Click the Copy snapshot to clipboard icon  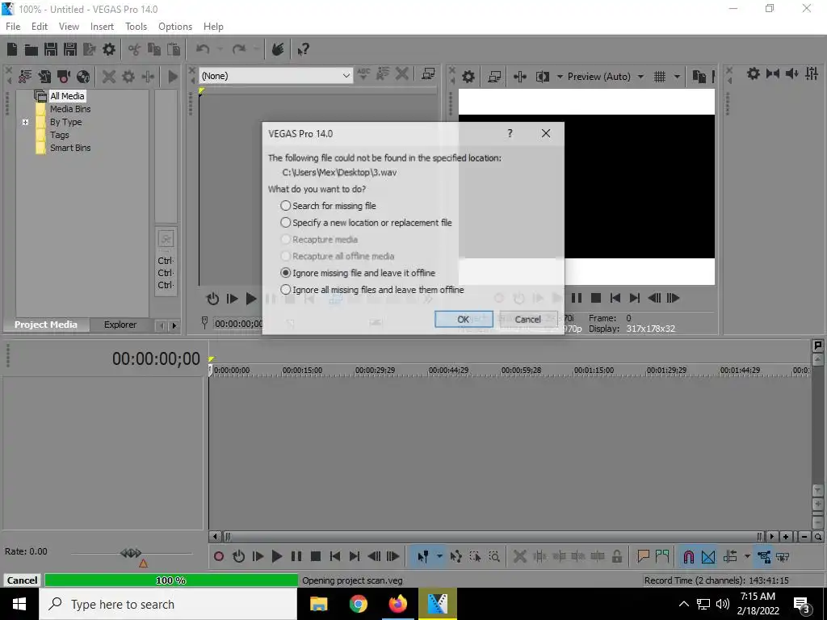(x=699, y=77)
